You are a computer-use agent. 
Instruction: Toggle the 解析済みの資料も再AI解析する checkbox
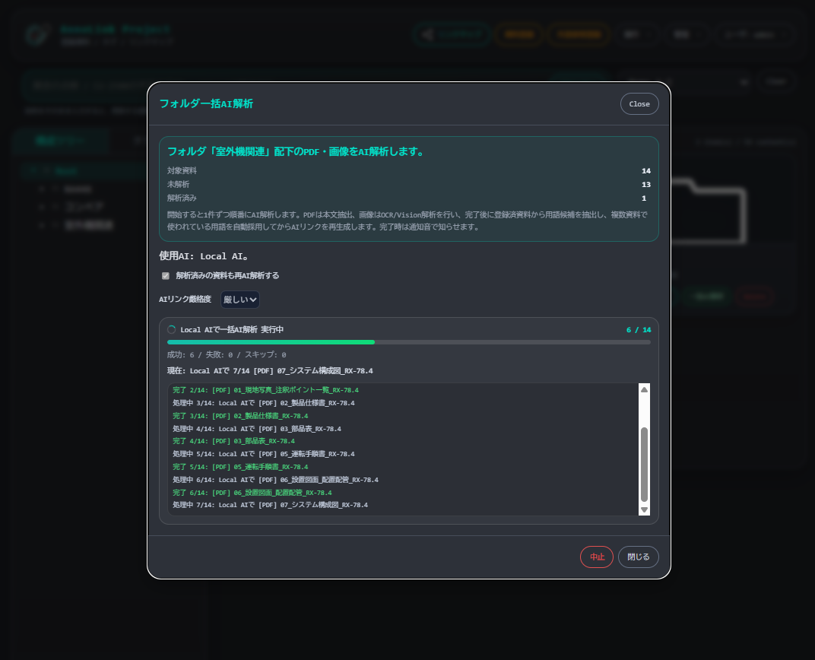[165, 276]
